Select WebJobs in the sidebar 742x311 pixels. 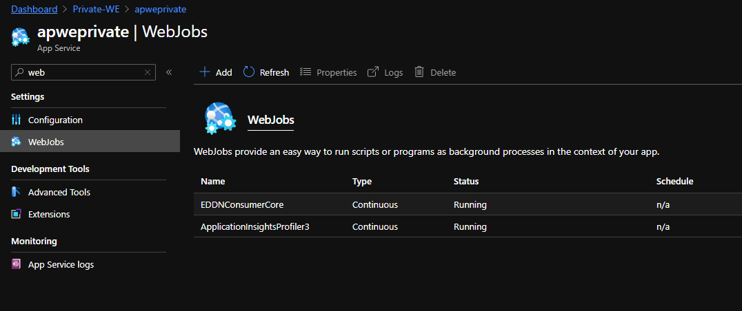pyautogui.click(x=46, y=142)
